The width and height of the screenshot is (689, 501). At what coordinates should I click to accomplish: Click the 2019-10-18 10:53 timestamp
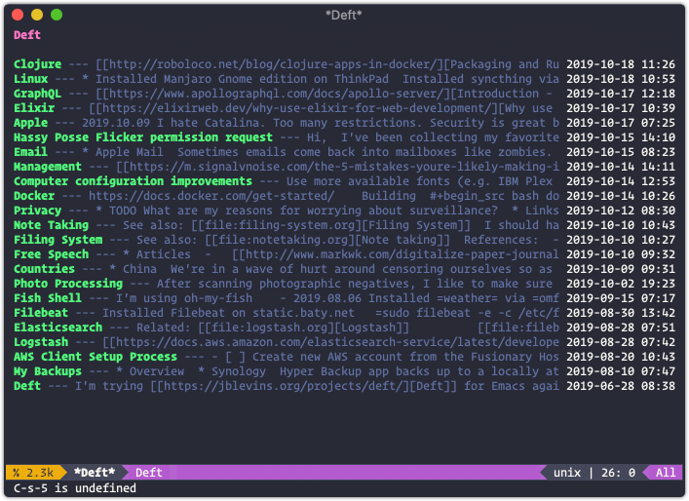coord(621,79)
